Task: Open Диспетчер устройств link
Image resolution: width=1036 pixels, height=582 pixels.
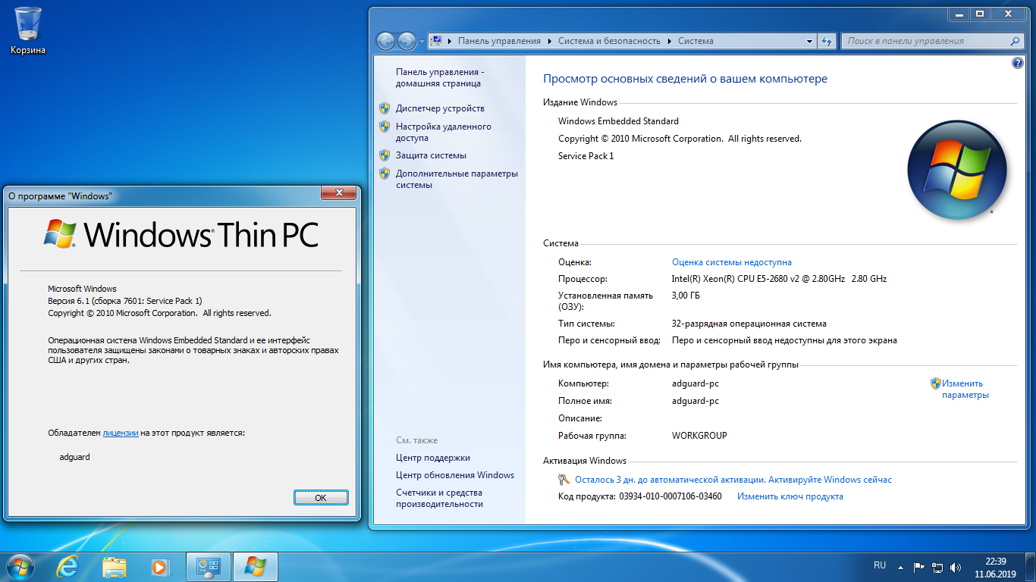Action: 440,108
